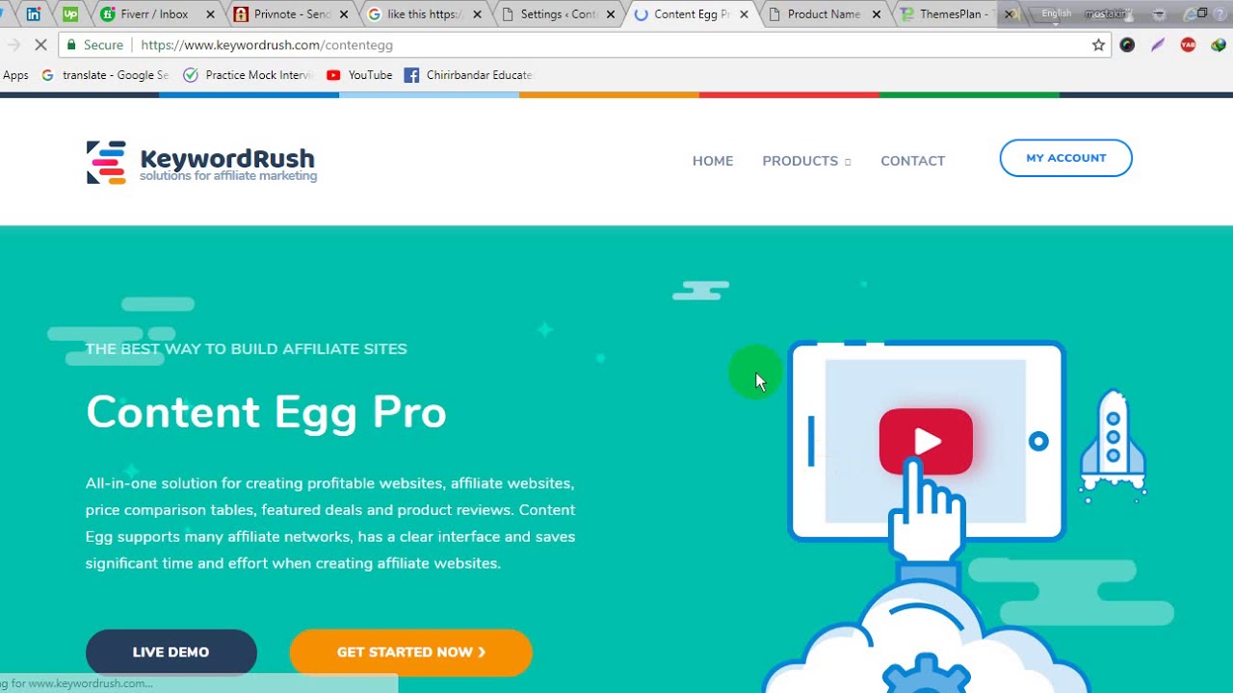Close the Fiverr / Inbox tab
Image resolution: width=1233 pixels, height=693 pixels.
click(211, 14)
